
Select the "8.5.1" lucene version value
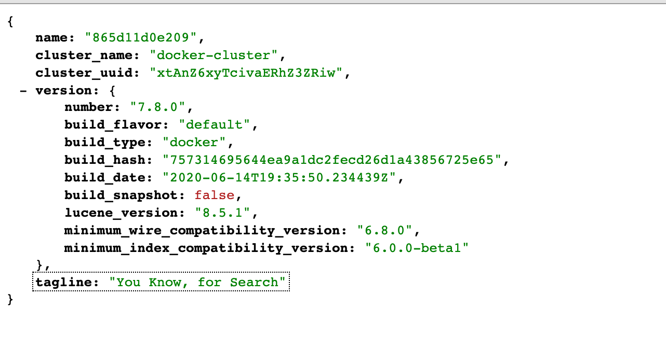[223, 213]
